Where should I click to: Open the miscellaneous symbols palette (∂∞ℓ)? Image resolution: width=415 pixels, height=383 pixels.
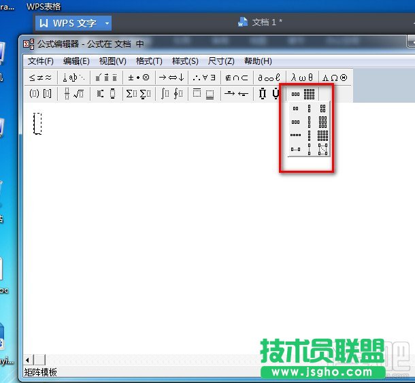pos(269,78)
